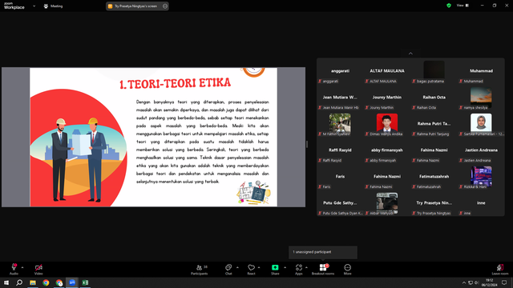Open the Chat panel

pos(228,270)
